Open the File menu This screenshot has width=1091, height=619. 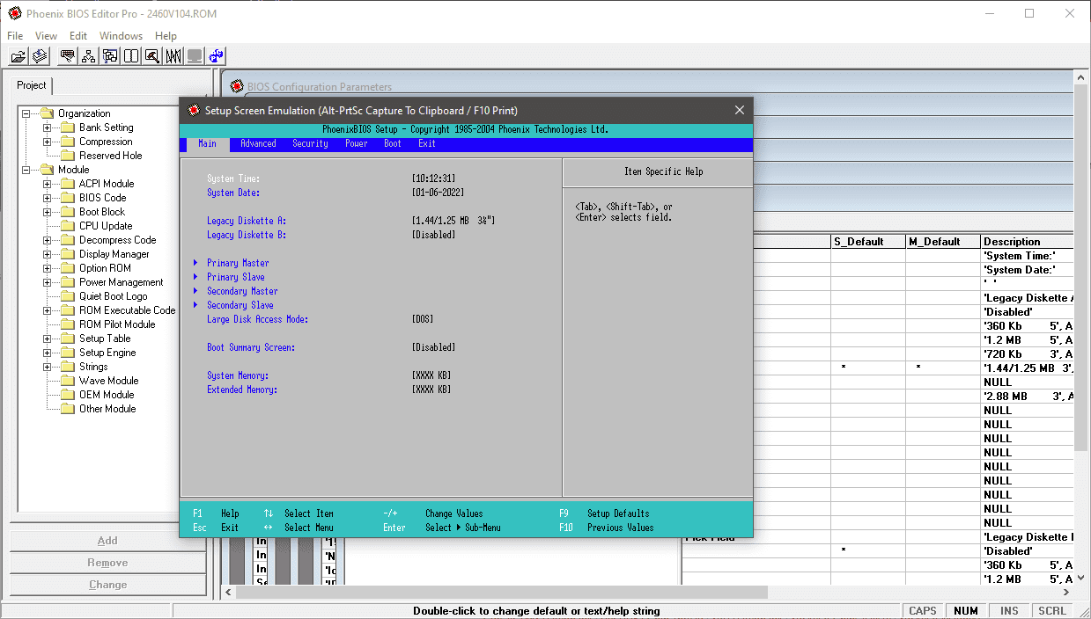(x=15, y=36)
